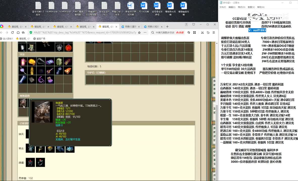
Task: Select the green spiked shield treasure icon
Action: pyautogui.click(x=59, y=62)
